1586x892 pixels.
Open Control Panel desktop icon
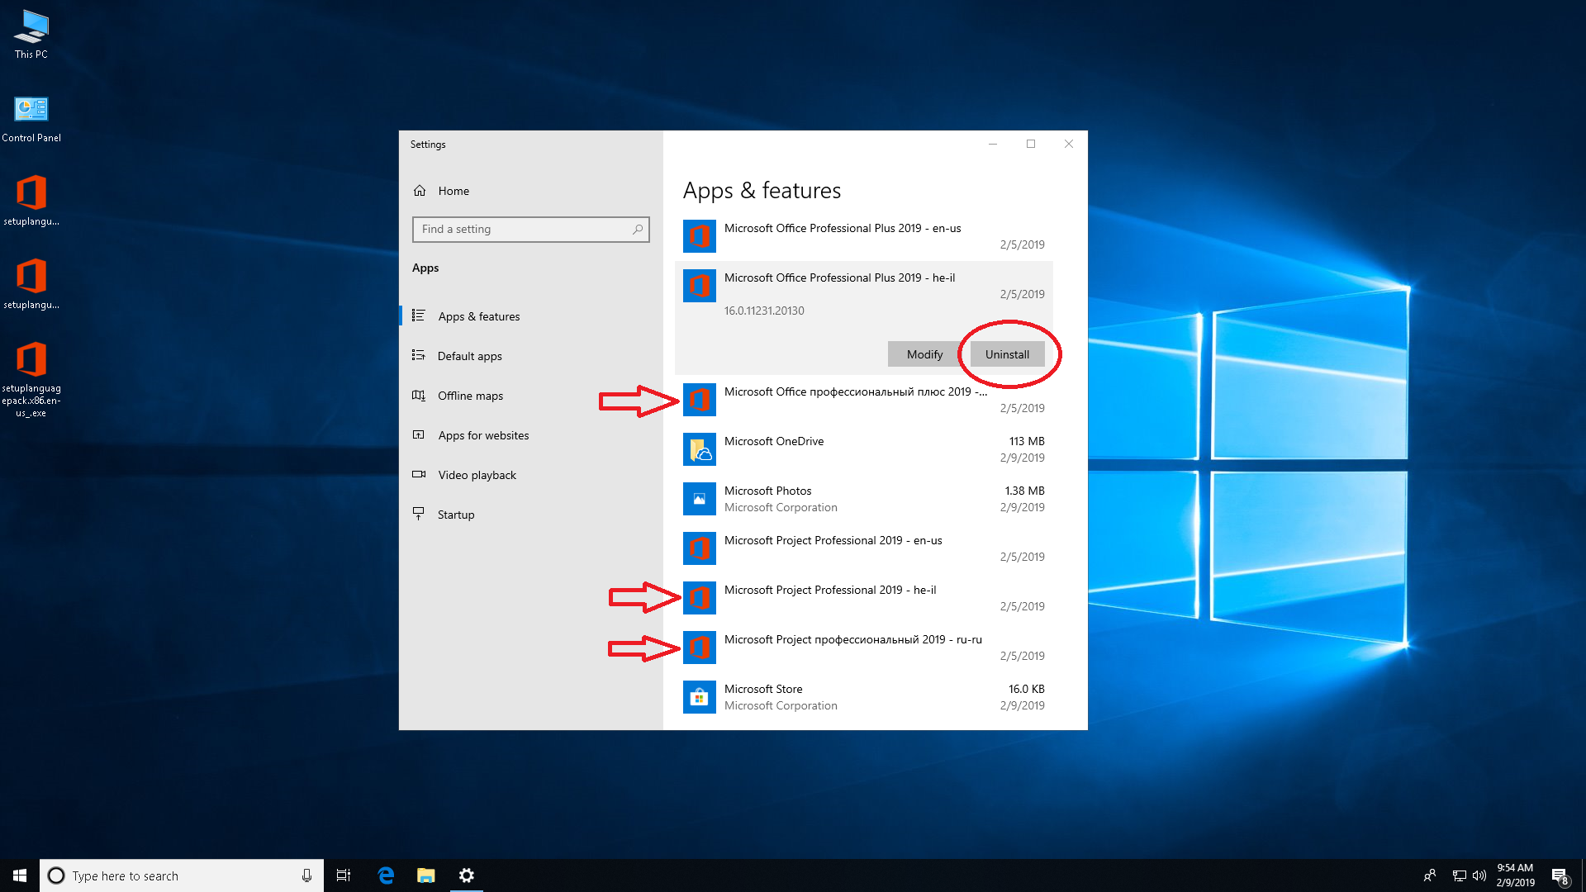tap(31, 119)
